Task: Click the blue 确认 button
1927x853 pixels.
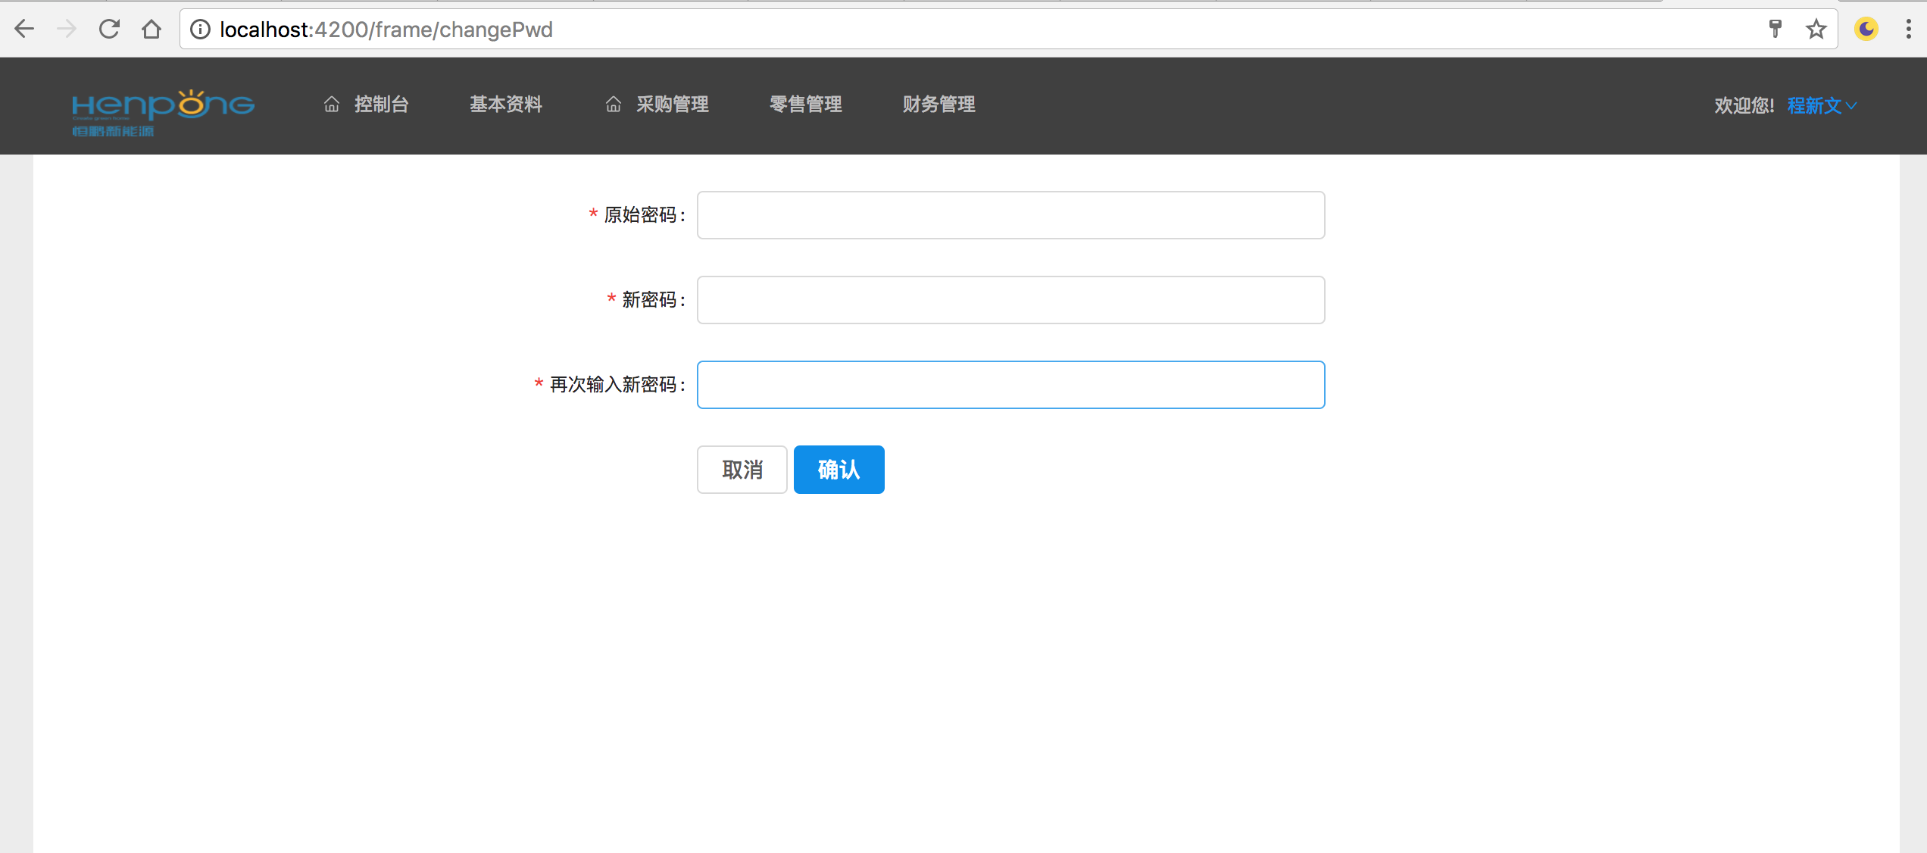Action: 839,470
